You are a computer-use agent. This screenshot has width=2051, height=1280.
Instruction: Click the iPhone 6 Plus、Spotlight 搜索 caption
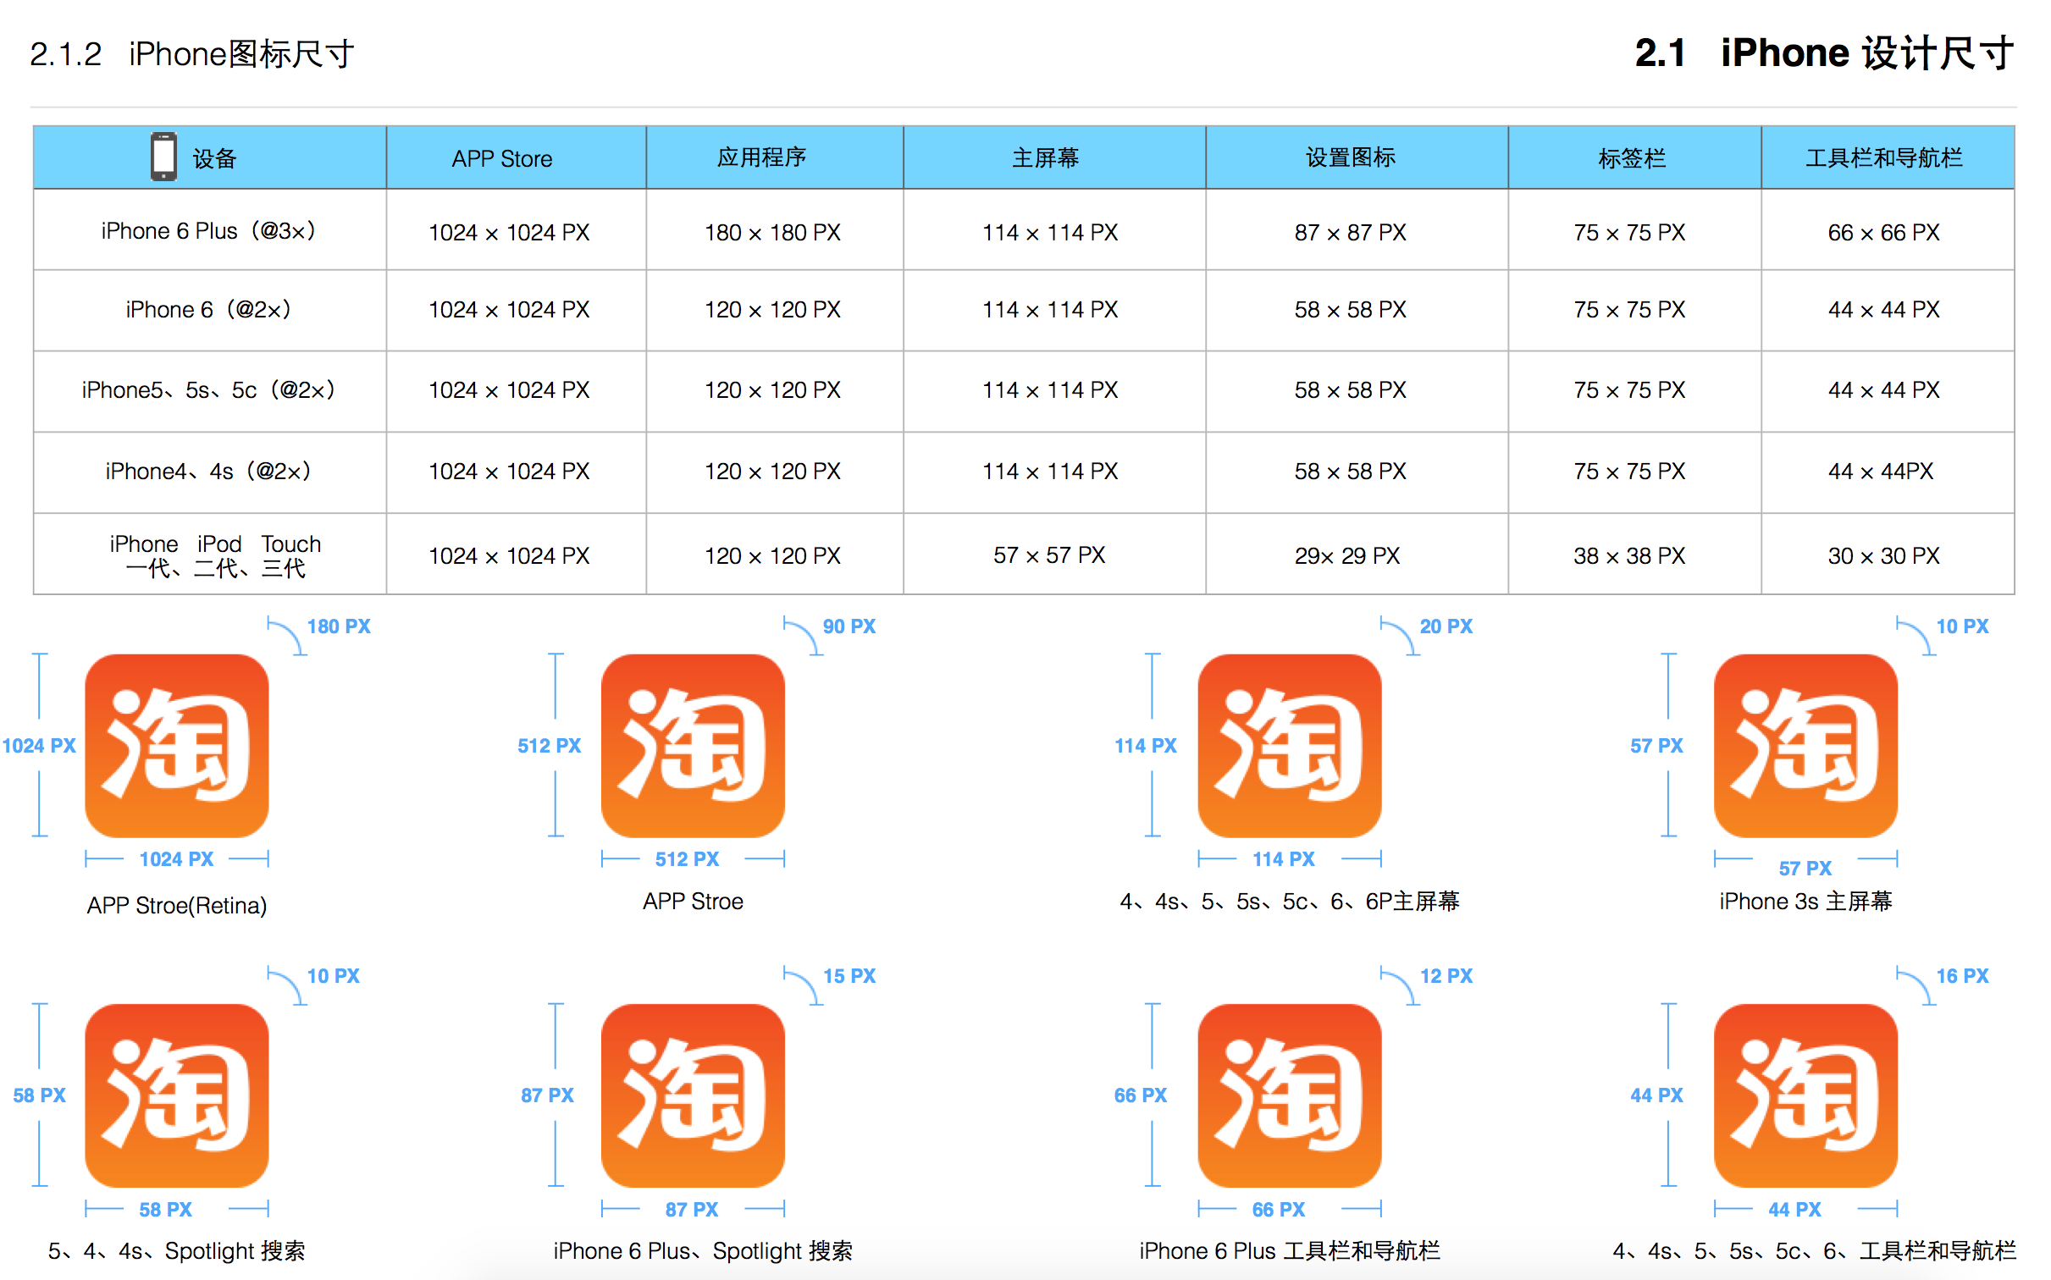(703, 1250)
